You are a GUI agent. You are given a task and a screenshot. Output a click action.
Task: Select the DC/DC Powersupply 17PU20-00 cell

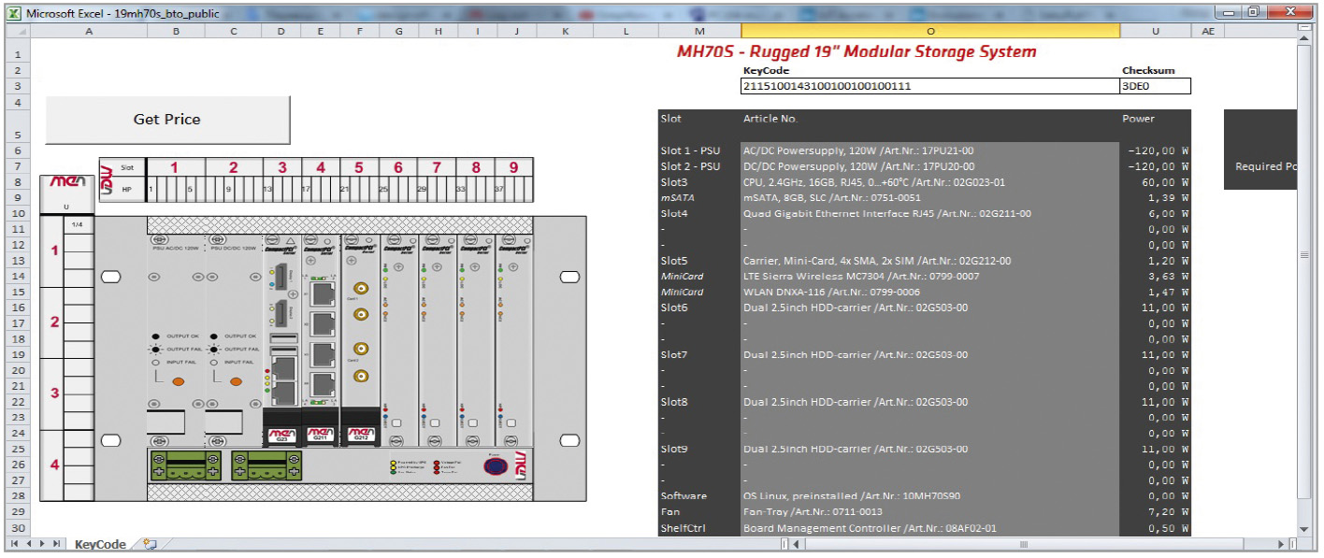pos(930,166)
